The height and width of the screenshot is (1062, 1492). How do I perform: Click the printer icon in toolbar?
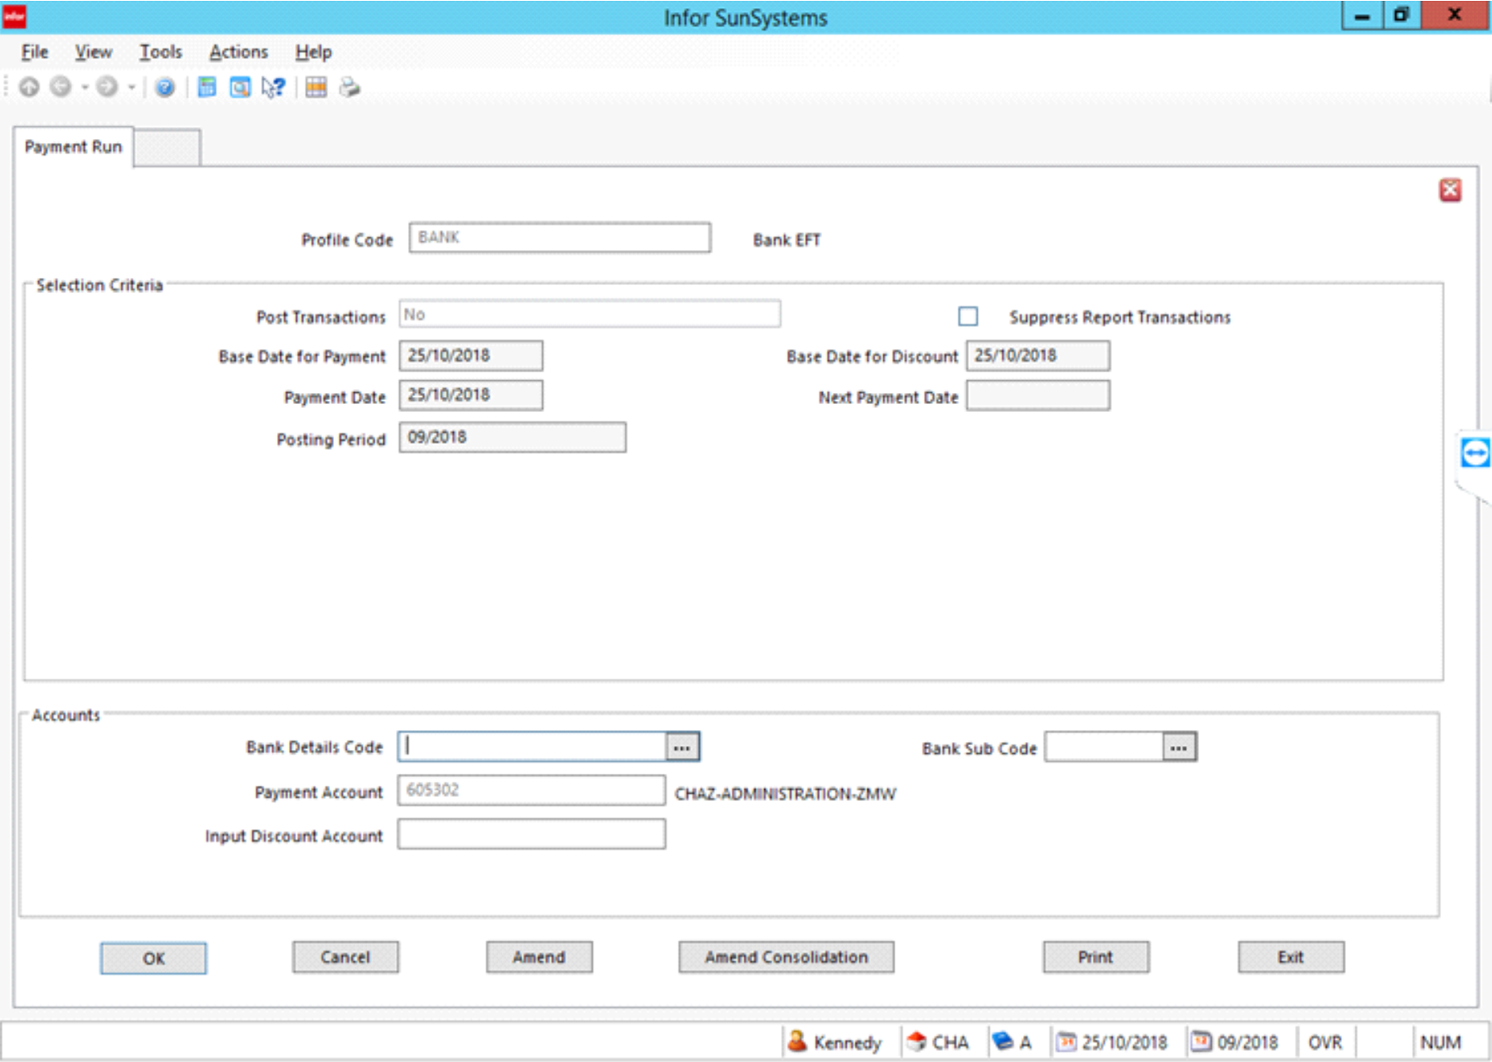[349, 87]
